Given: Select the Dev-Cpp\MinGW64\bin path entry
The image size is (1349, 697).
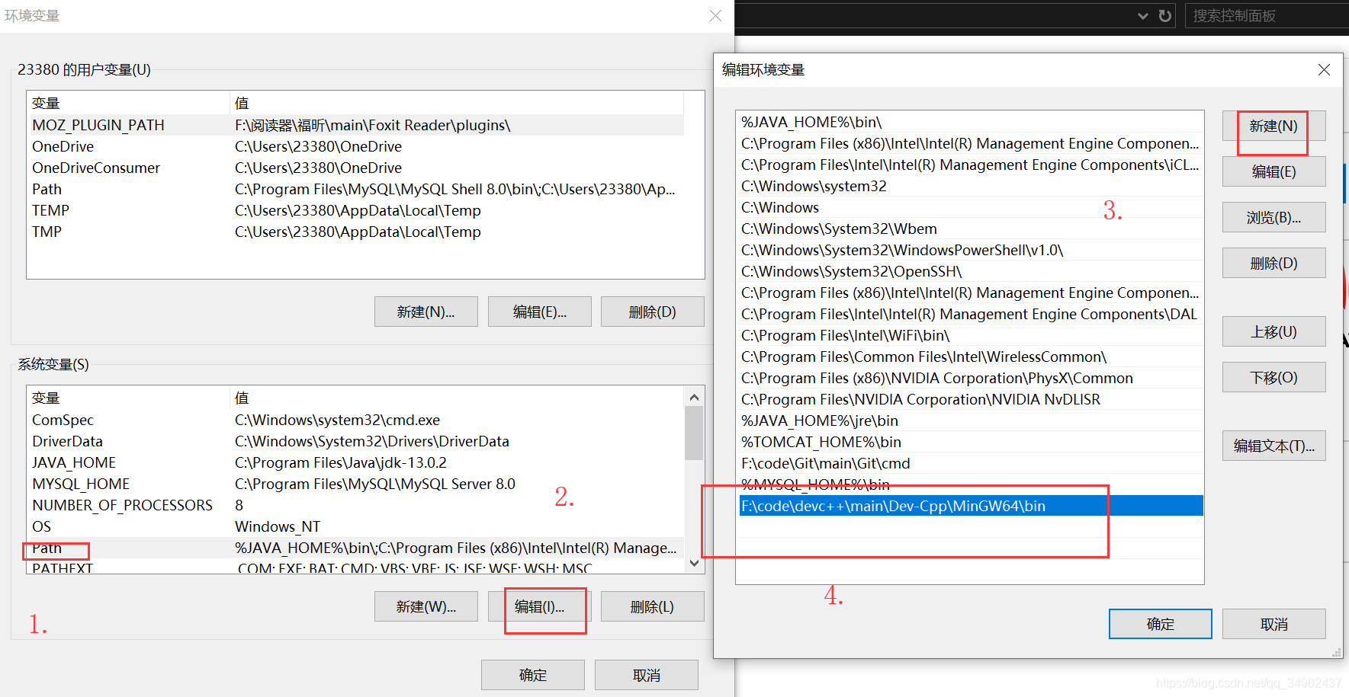Looking at the screenshot, I should [970, 506].
